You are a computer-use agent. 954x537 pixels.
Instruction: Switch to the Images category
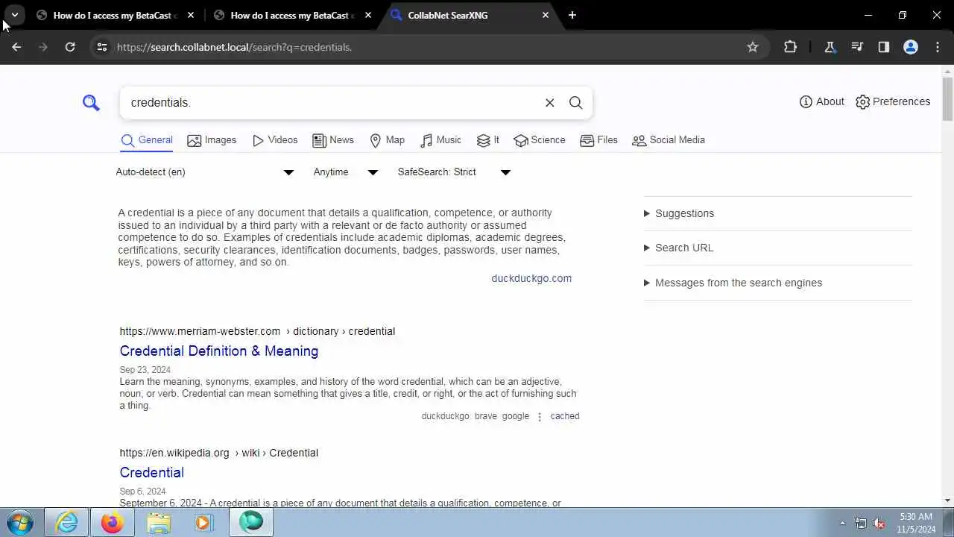click(x=212, y=140)
